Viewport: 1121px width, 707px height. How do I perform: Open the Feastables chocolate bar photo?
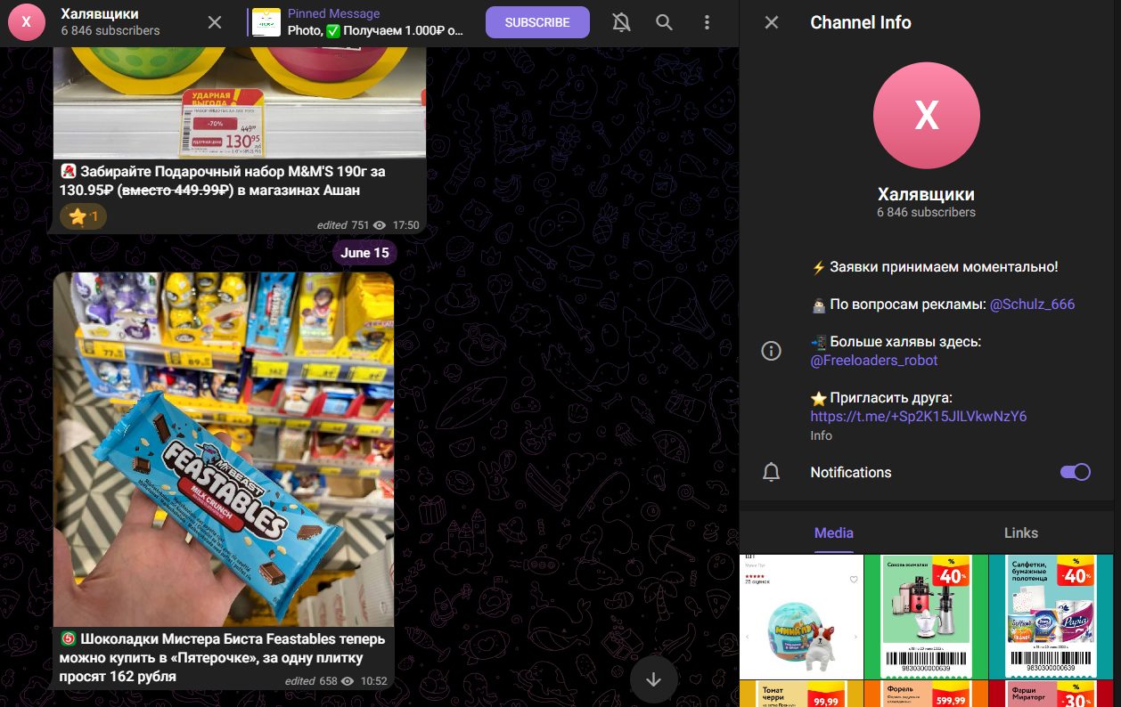tap(224, 450)
